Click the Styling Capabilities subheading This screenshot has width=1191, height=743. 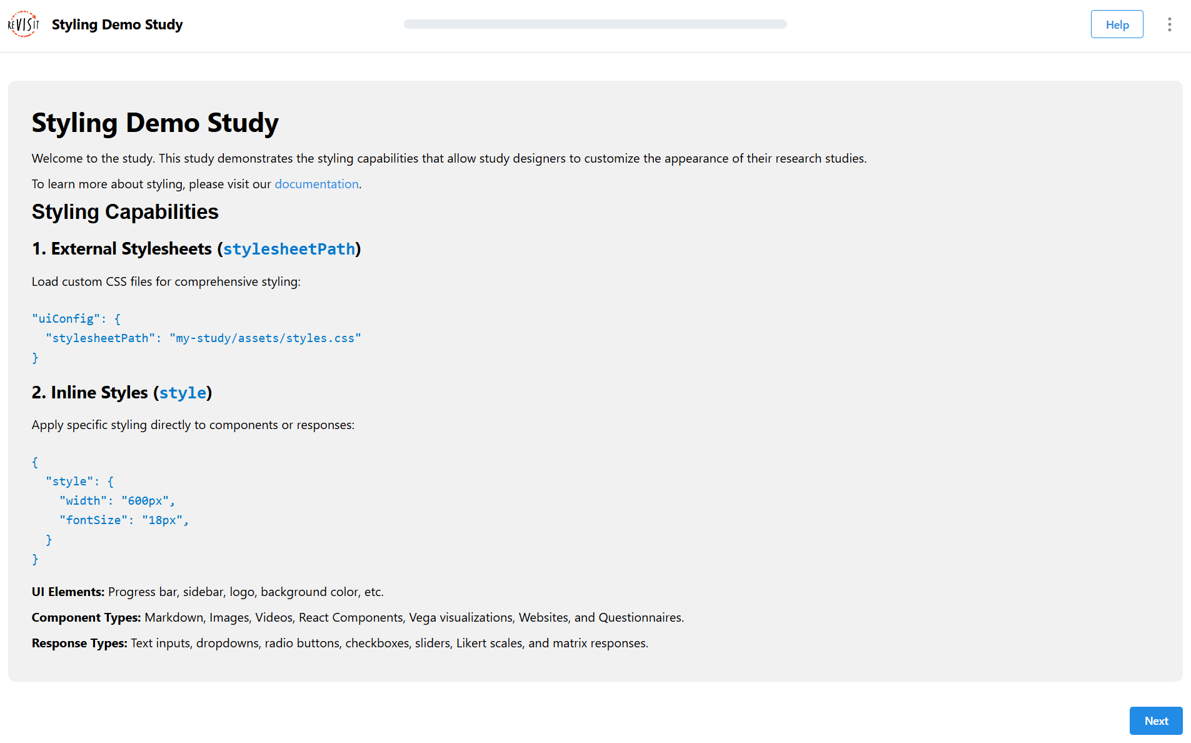click(124, 211)
